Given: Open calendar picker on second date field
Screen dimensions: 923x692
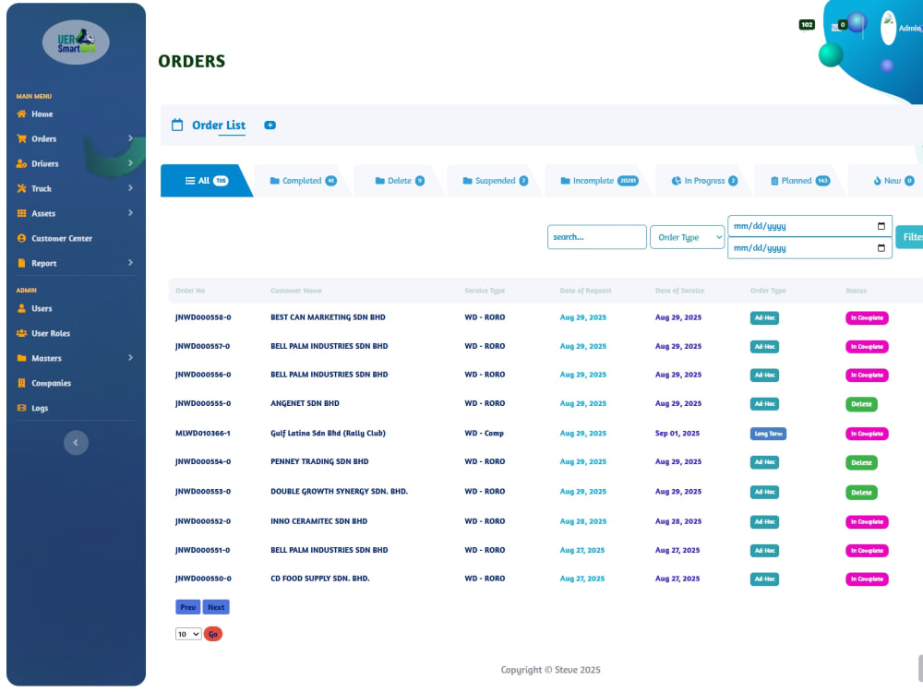Looking at the screenshot, I should click(x=881, y=247).
